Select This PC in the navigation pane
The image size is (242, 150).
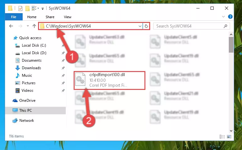point(35,111)
